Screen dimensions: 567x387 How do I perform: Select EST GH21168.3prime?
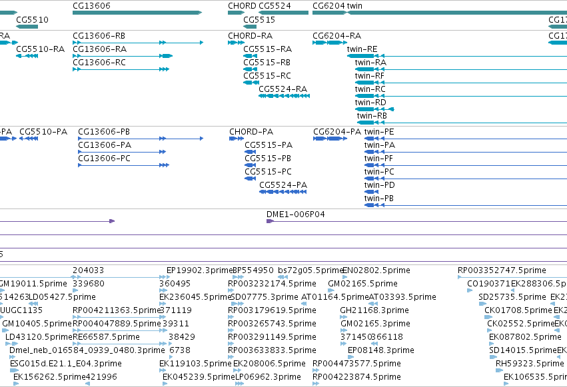click(x=374, y=311)
